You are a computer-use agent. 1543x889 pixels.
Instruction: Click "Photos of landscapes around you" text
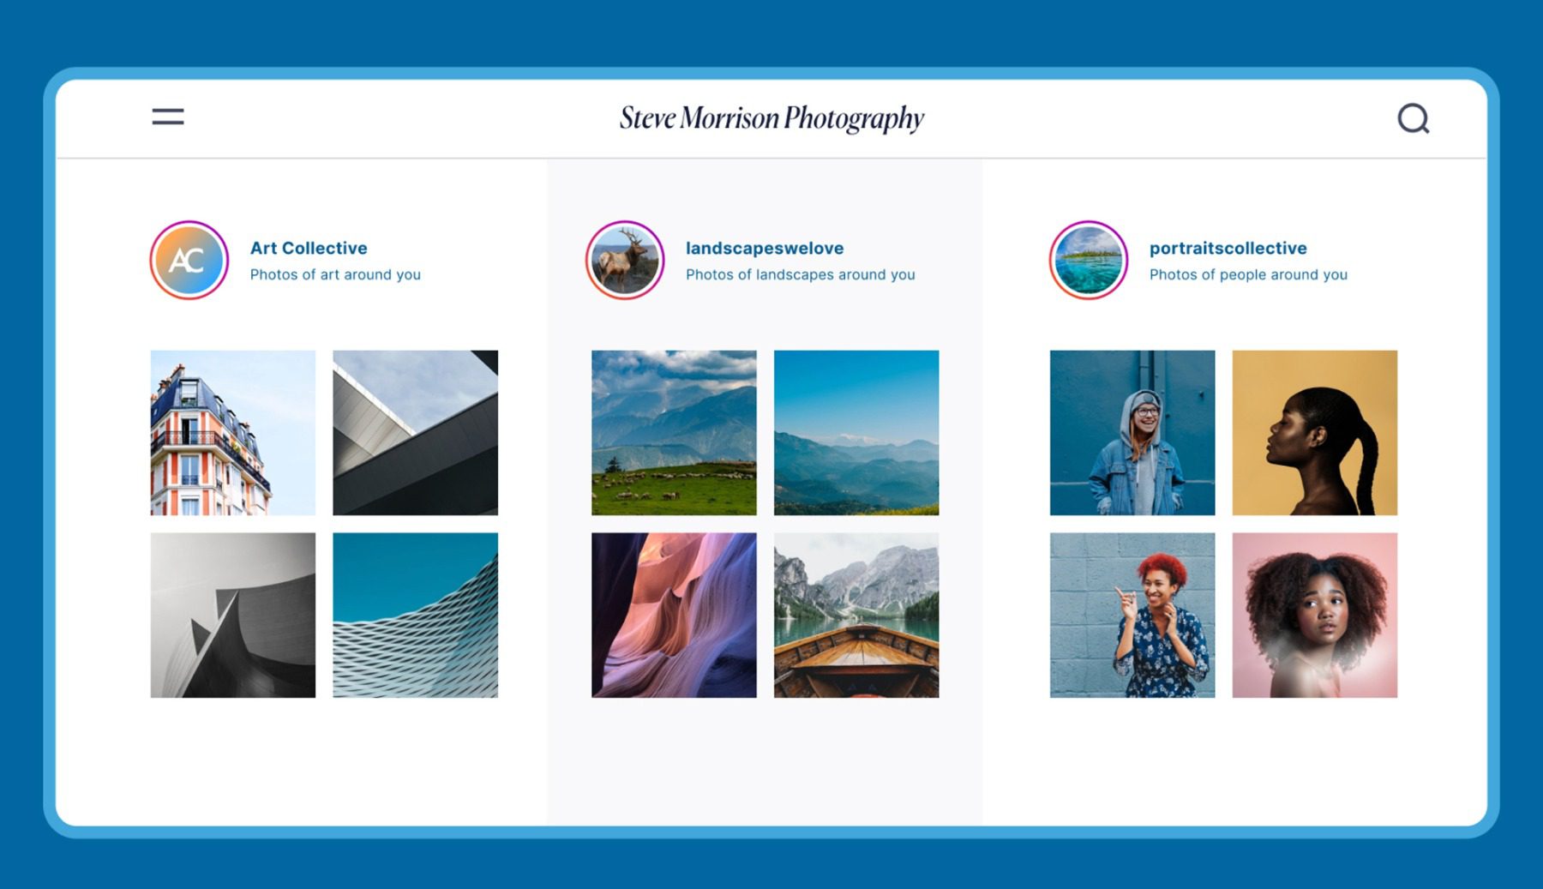coord(801,274)
